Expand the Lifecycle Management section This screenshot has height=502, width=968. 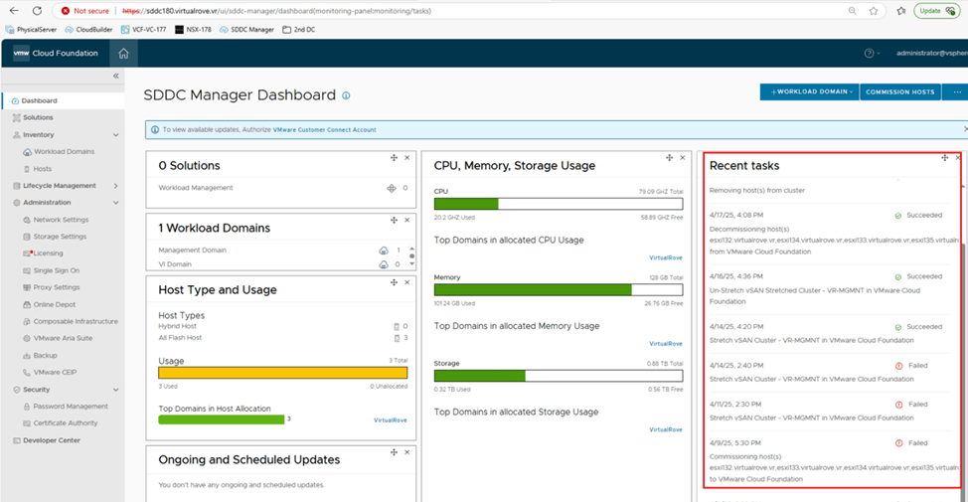pyautogui.click(x=115, y=186)
